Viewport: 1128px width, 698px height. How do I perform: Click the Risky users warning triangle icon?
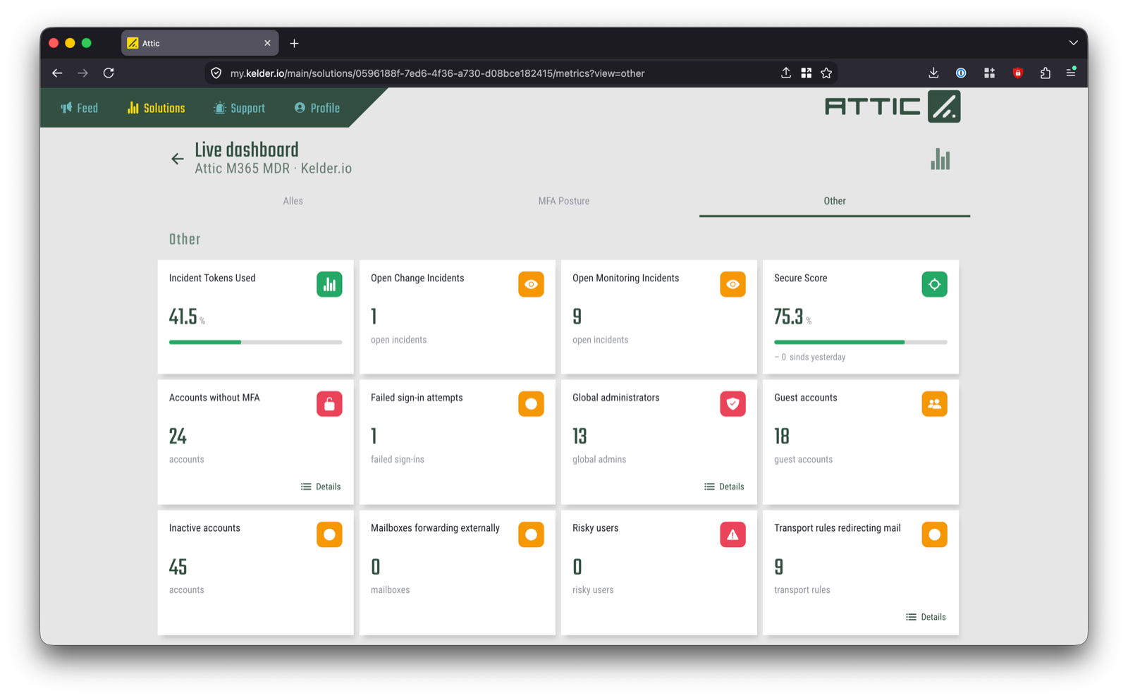click(732, 534)
